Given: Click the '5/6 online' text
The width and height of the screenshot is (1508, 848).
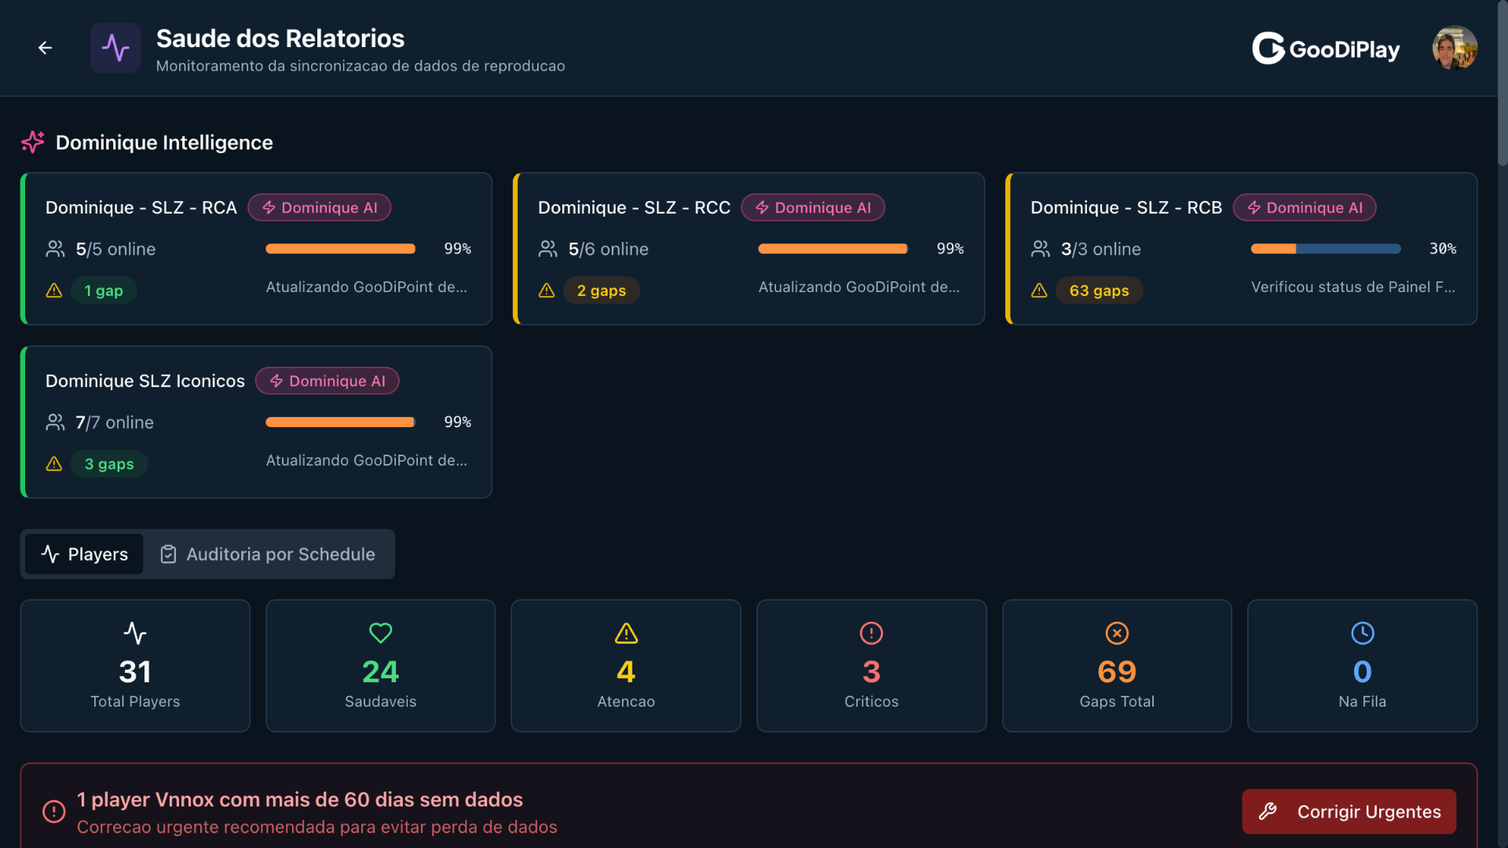Looking at the screenshot, I should point(609,249).
